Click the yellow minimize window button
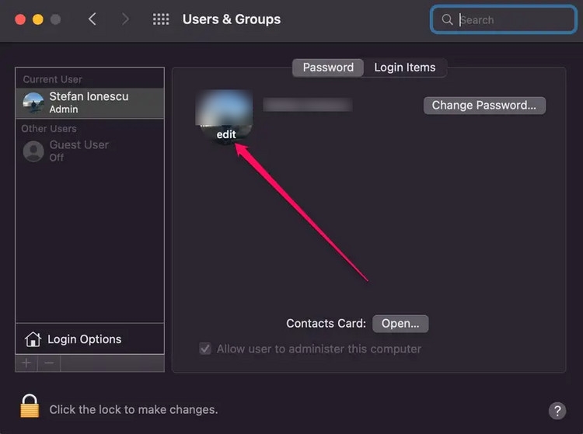Image resolution: width=583 pixels, height=434 pixels. tap(38, 19)
